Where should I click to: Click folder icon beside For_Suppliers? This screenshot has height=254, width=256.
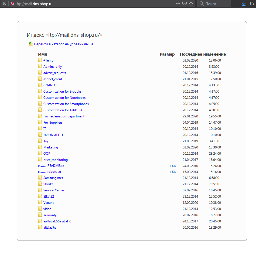pyautogui.click(x=40, y=122)
